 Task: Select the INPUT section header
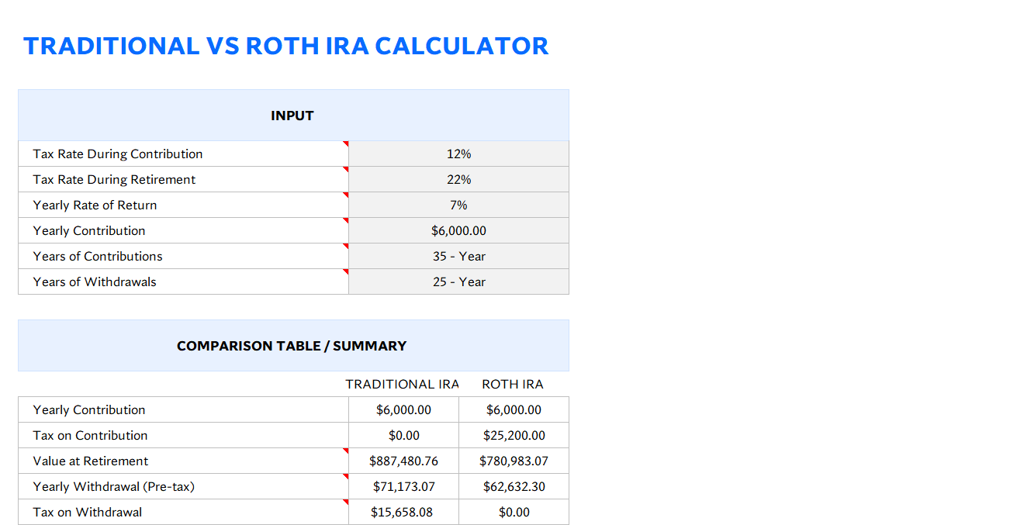pos(293,116)
